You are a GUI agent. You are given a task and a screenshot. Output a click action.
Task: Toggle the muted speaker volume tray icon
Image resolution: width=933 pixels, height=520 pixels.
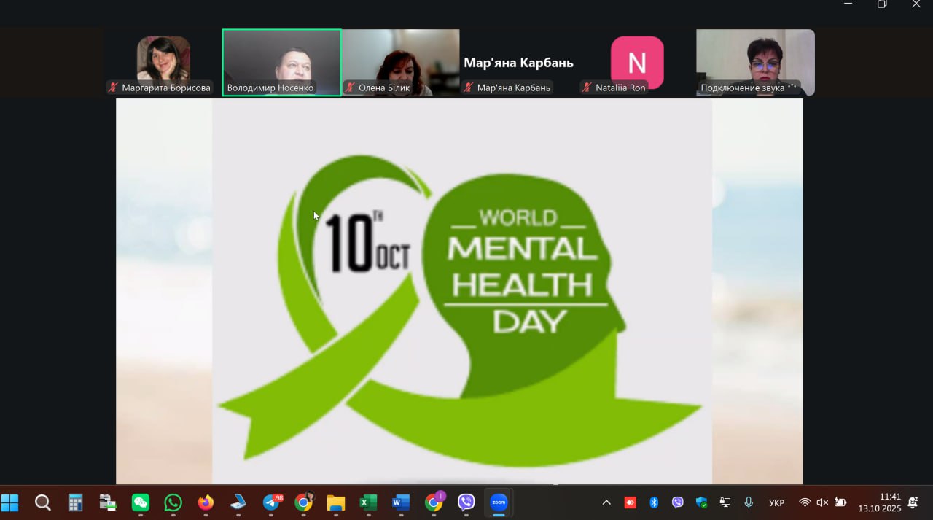[x=822, y=502]
